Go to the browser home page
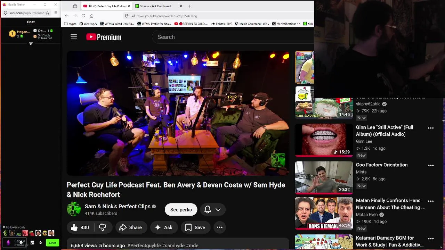 [x=92, y=16]
